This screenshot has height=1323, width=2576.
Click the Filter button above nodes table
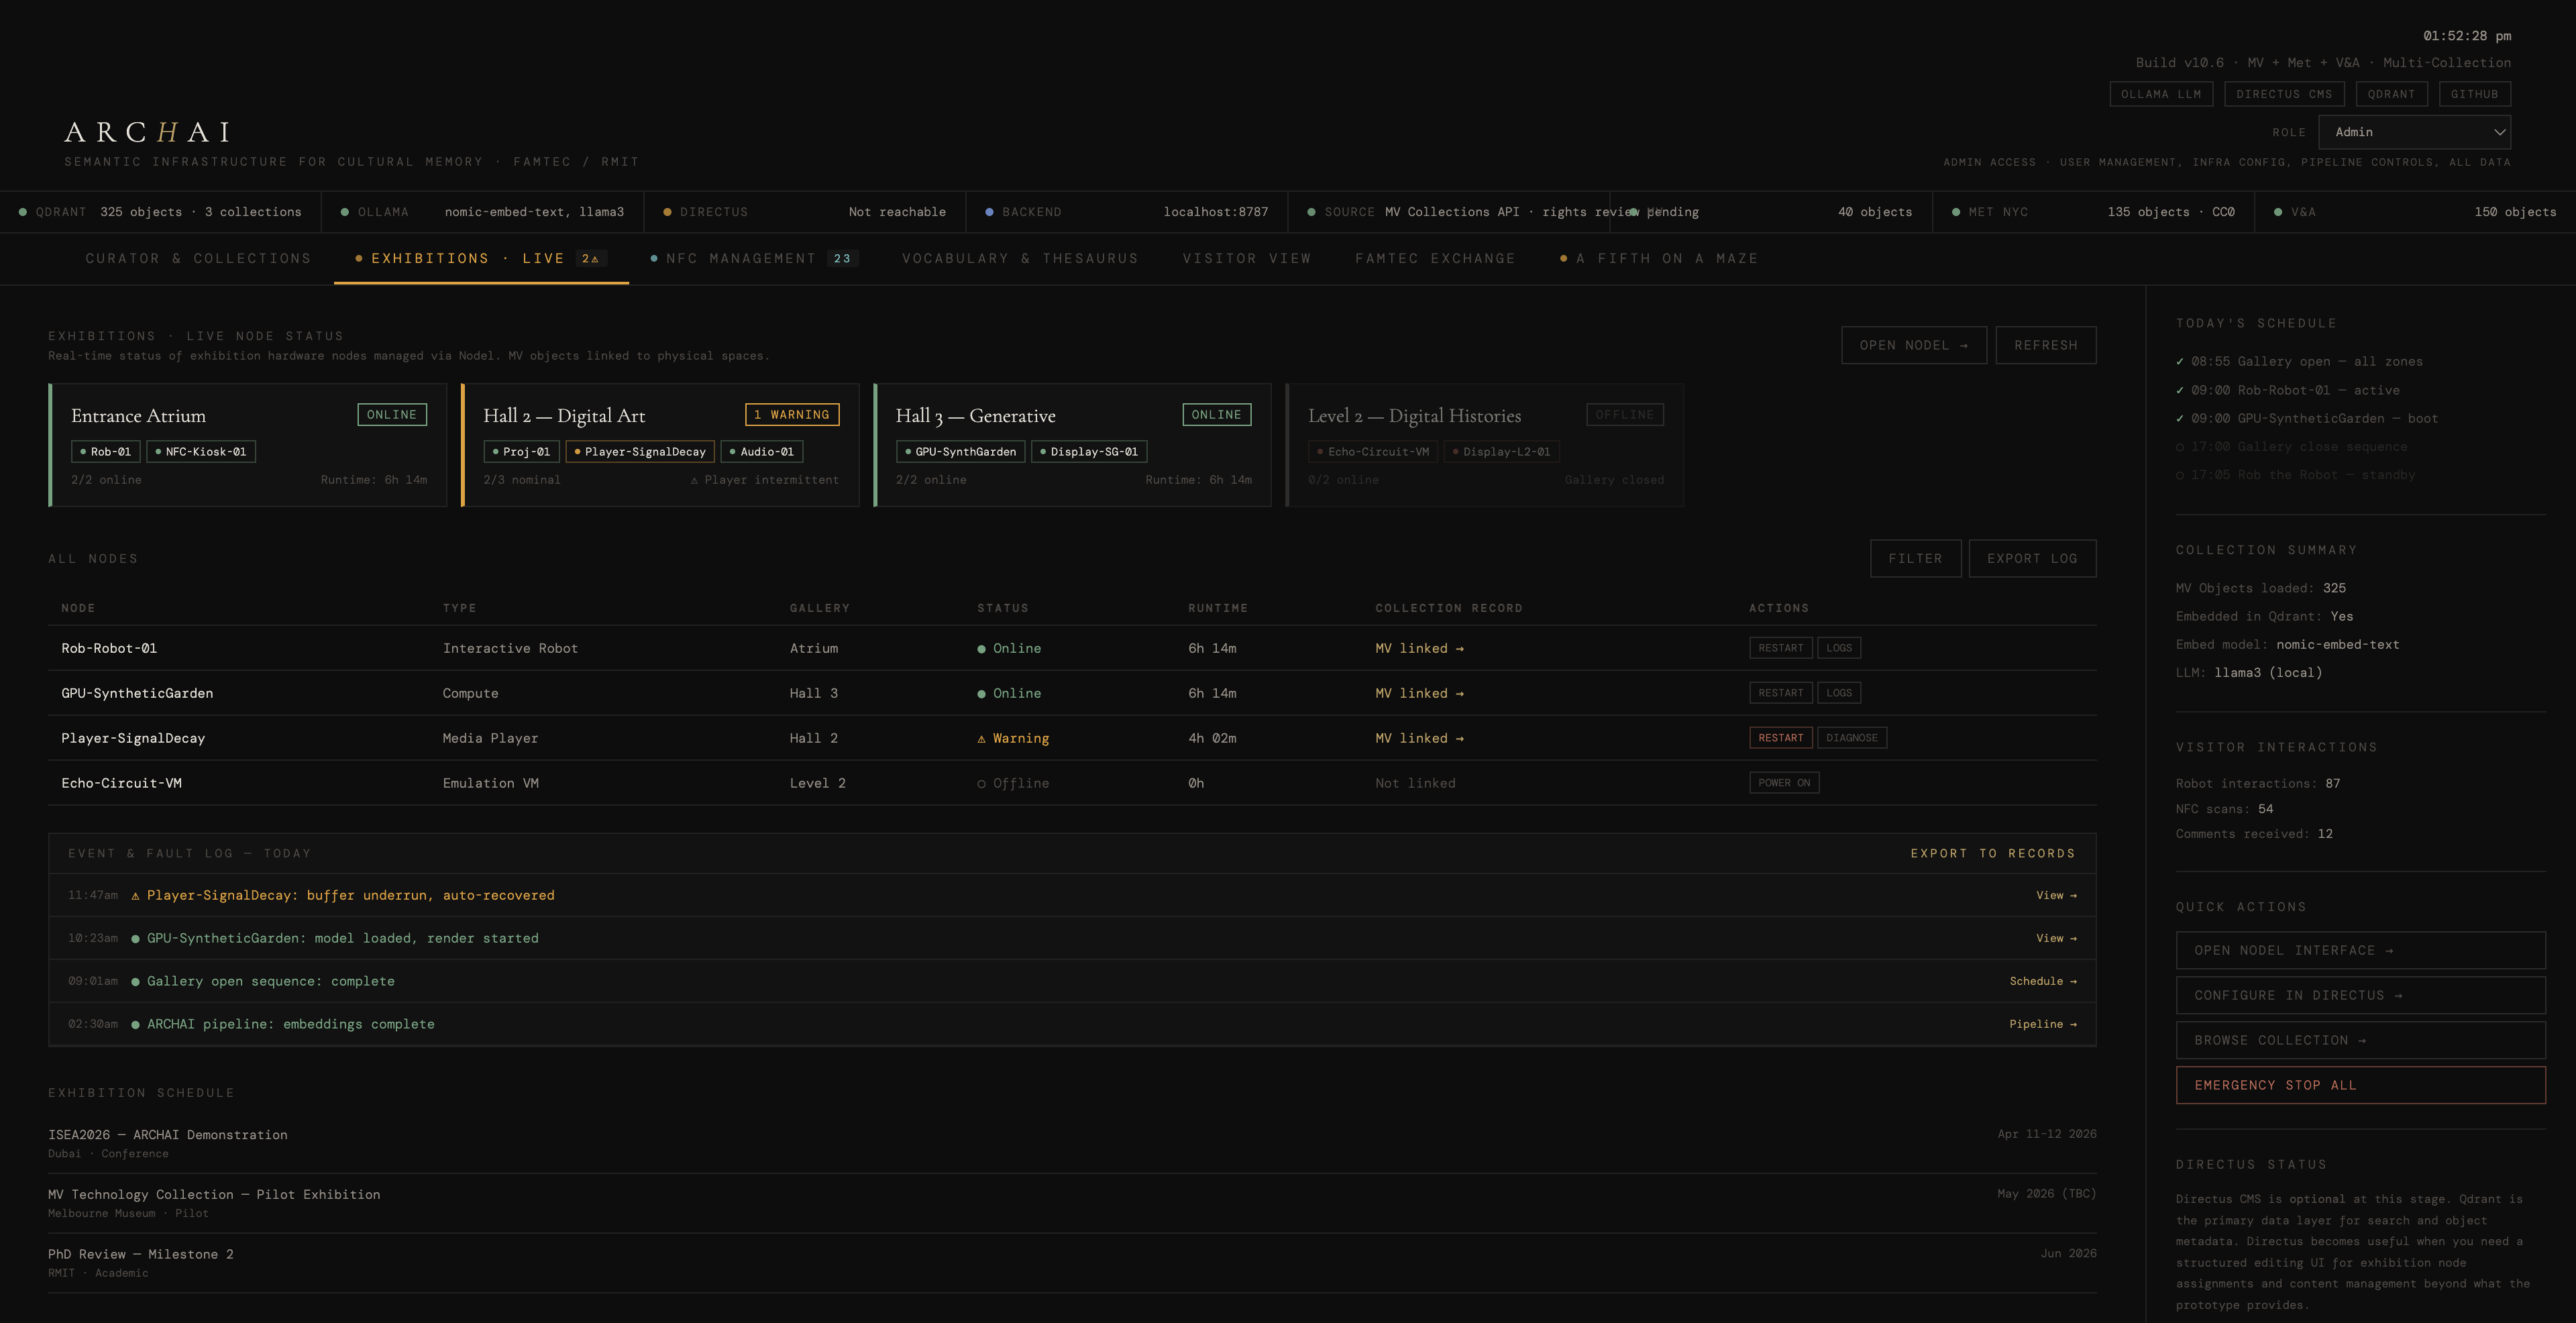point(1915,559)
